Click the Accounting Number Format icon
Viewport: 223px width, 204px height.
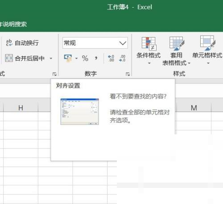(68, 58)
